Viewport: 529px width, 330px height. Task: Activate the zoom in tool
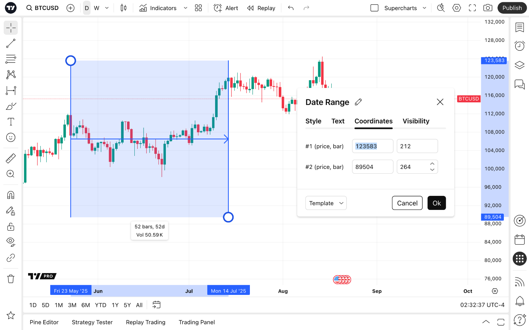coord(11,174)
